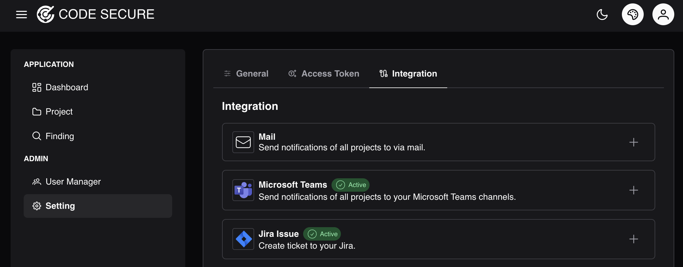The width and height of the screenshot is (683, 267).
Task: Click the Microsoft Teams logo icon
Action: [243, 190]
